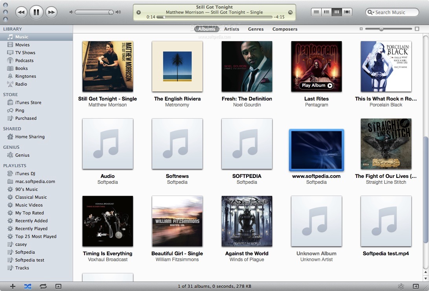
Task: Show or hide the artwork viewer
Action: coord(58,286)
